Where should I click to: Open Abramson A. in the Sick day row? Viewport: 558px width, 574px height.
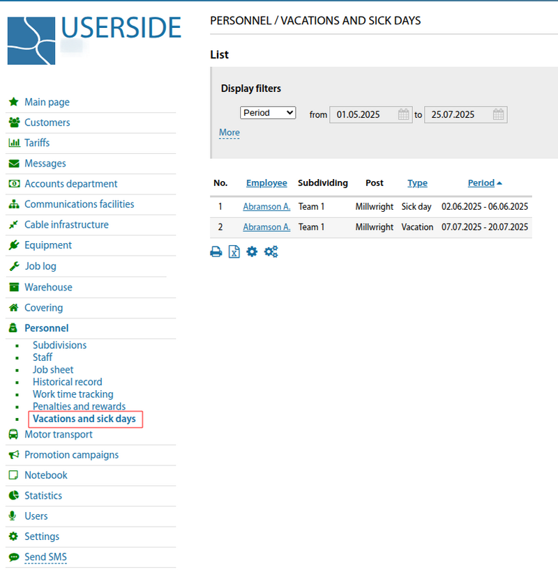click(x=266, y=207)
